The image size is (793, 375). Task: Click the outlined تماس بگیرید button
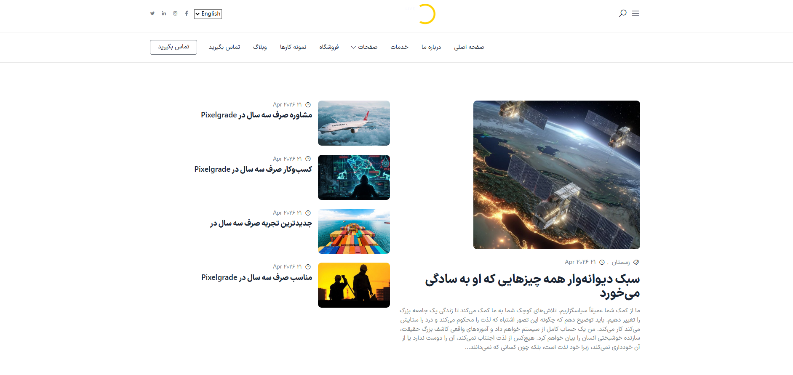point(174,47)
